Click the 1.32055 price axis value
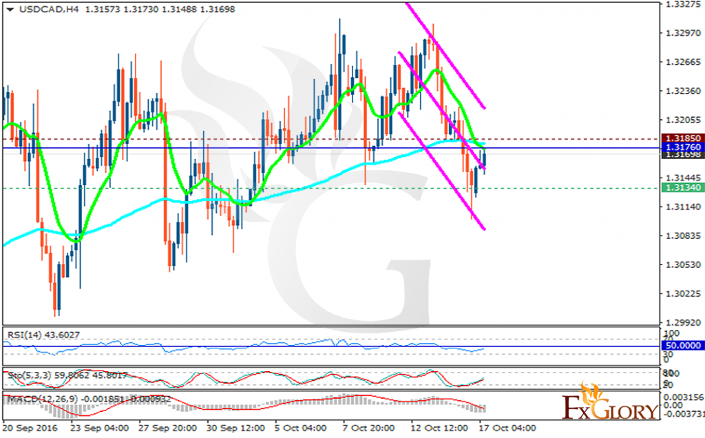This screenshot has width=705, height=438. click(x=683, y=120)
